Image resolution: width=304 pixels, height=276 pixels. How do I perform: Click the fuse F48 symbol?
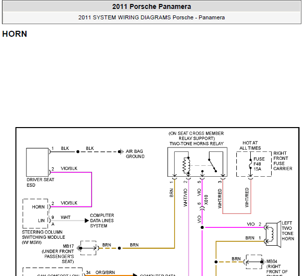[x=250, y=164]
